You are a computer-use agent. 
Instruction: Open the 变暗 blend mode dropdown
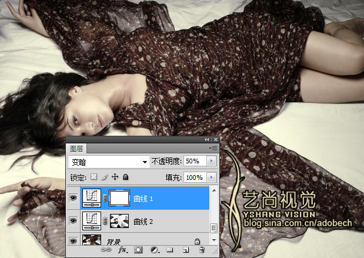click(109, 162)
